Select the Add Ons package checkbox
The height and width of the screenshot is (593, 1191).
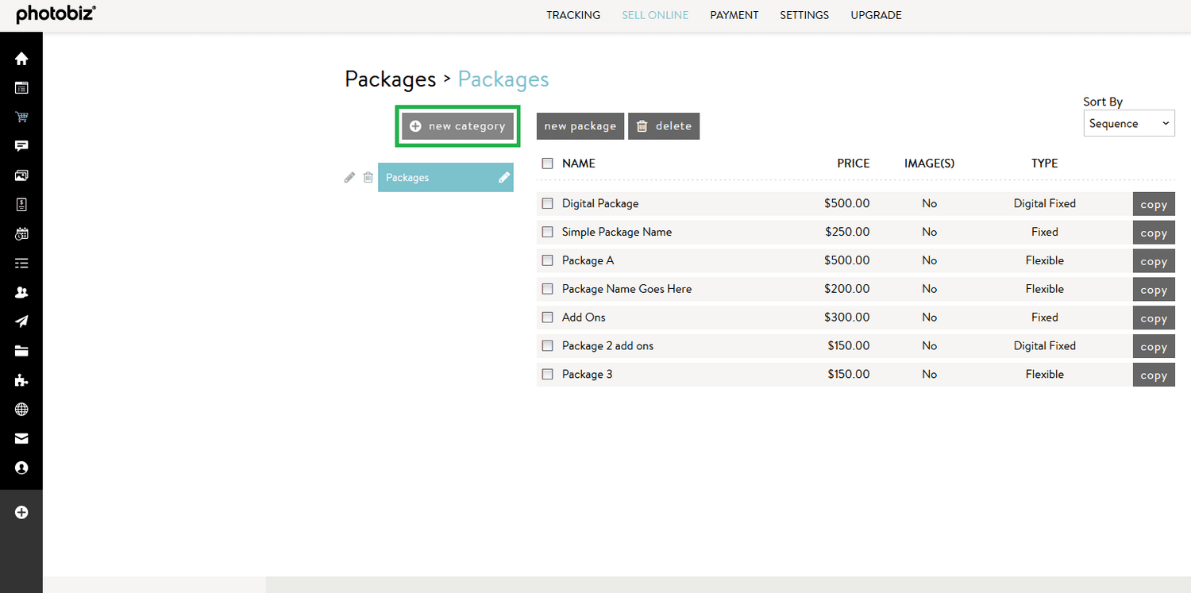pos(547,317)
